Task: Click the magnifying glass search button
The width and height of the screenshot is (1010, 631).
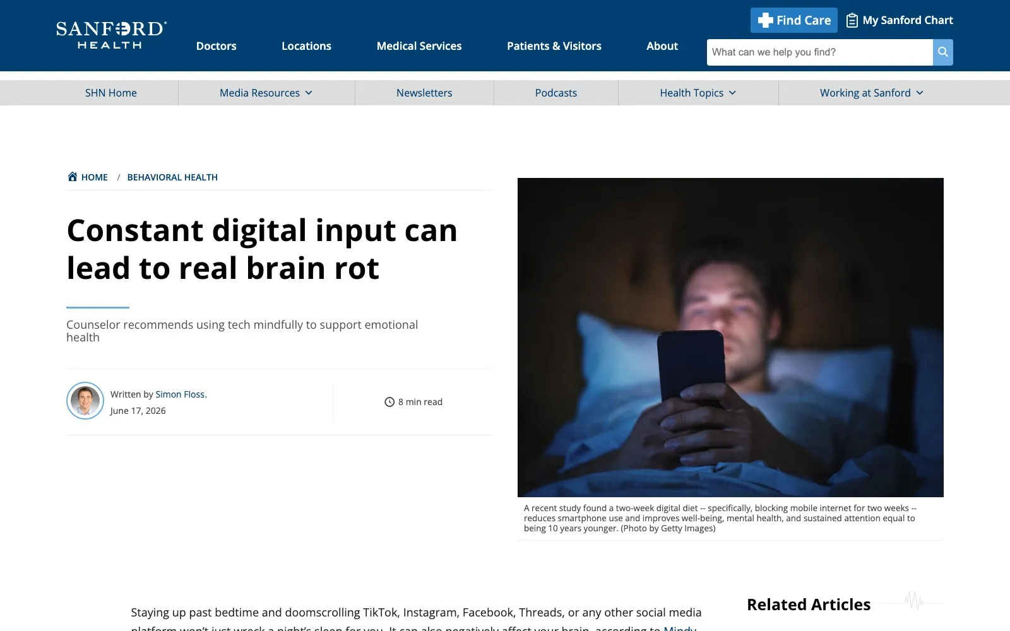Action: coord(943,52)
